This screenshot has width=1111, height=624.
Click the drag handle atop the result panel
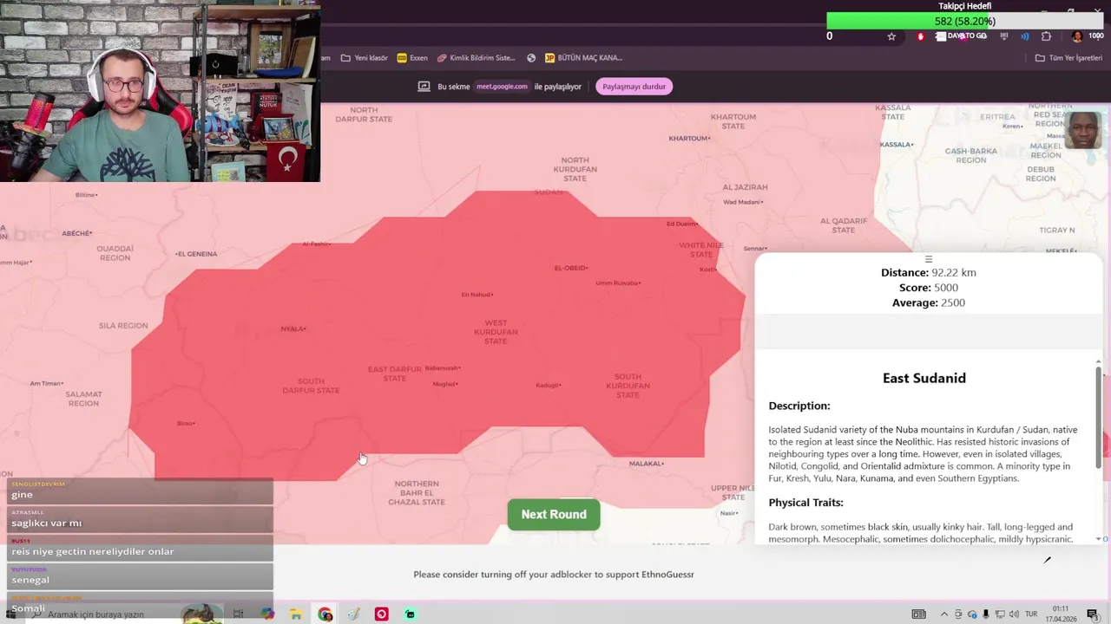pyautogui.click(x=928, y=259)
